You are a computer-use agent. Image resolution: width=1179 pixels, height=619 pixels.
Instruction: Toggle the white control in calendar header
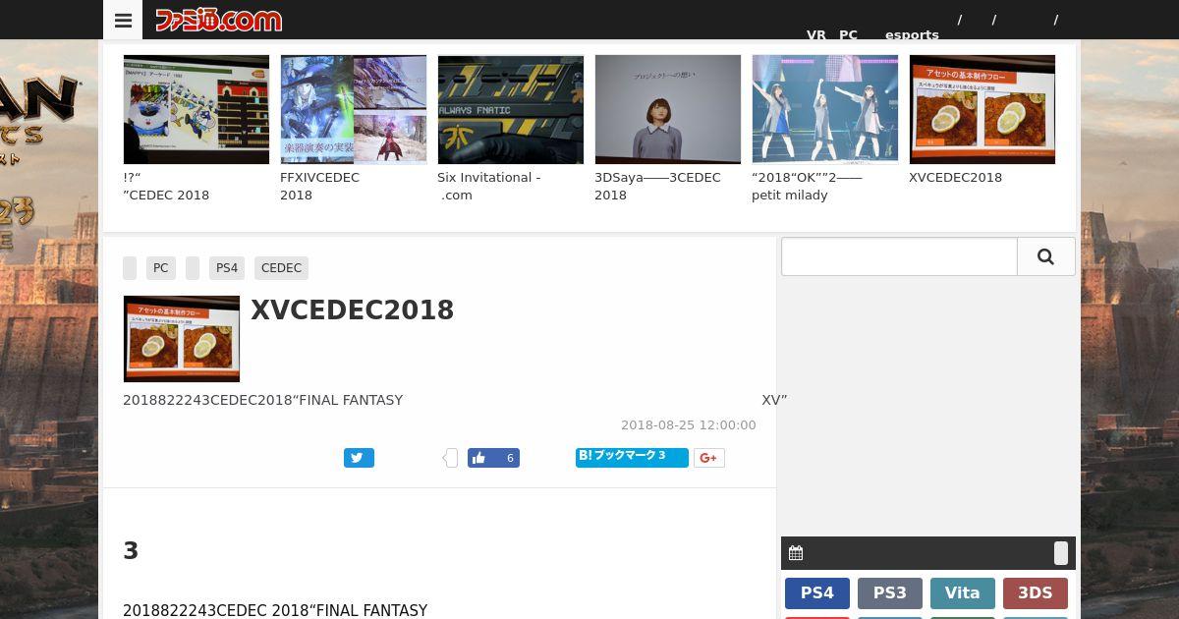(x=1061, y=553)
